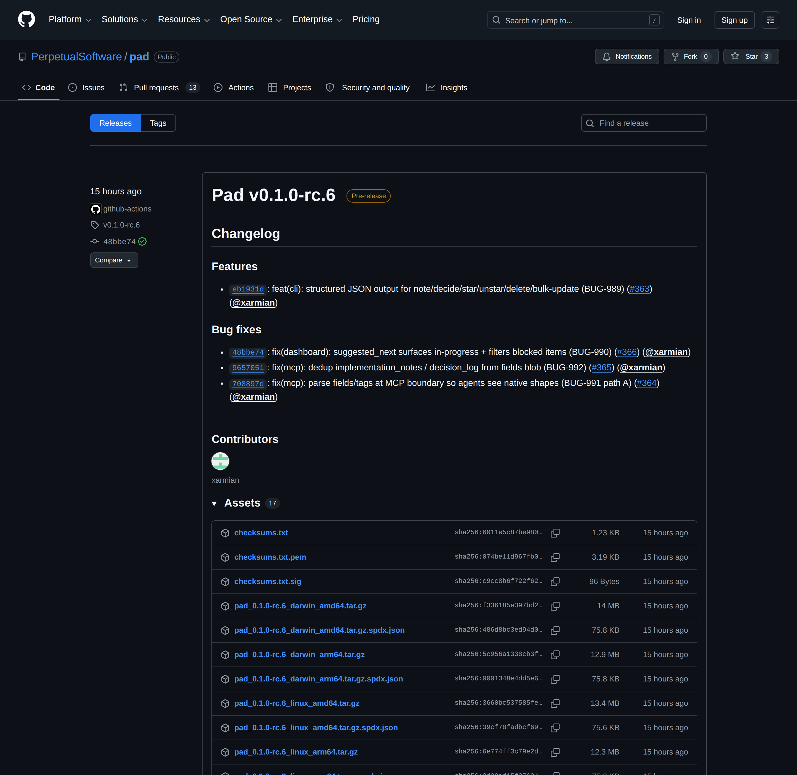Star the pad repository

click(x=751, y=56)
